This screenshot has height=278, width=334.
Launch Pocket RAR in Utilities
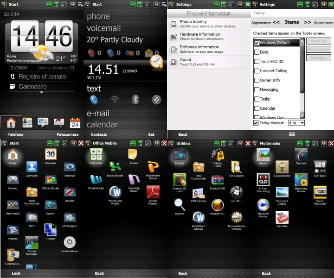(x=217, y=180)
